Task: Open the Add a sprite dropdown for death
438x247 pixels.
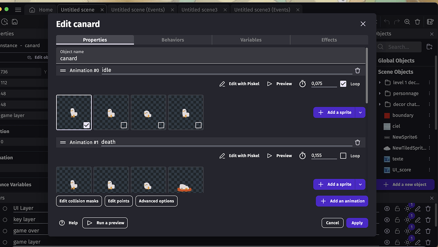Action: click(x=360, y=185)
